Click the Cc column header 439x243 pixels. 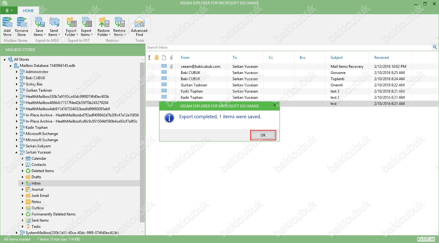(271, 58)
